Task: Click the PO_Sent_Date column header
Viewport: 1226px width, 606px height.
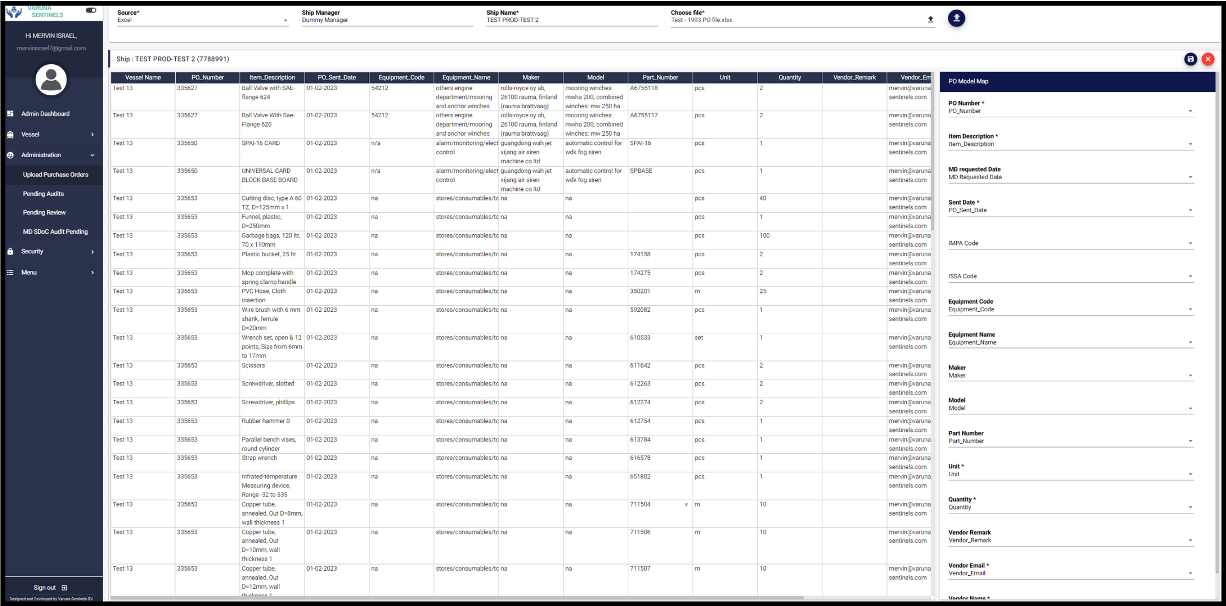Action: [337, 77]
